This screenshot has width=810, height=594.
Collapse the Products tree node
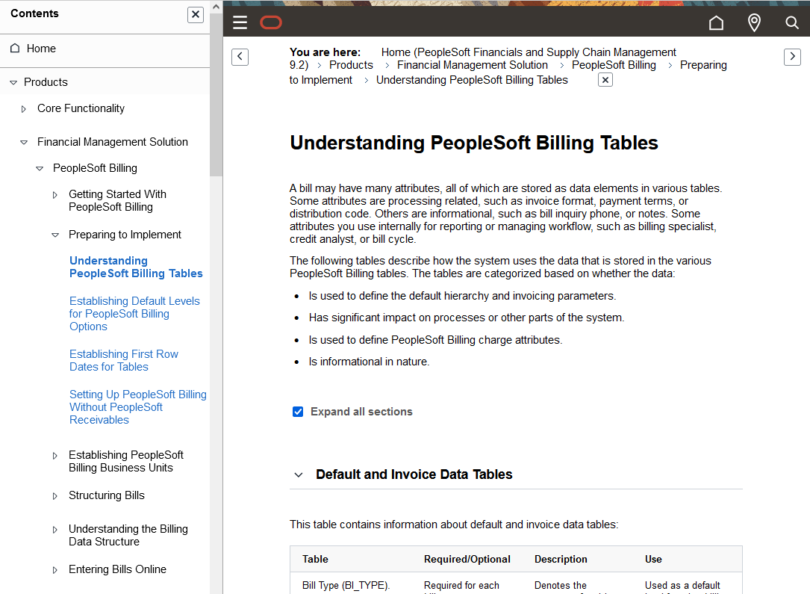(13, 82)
